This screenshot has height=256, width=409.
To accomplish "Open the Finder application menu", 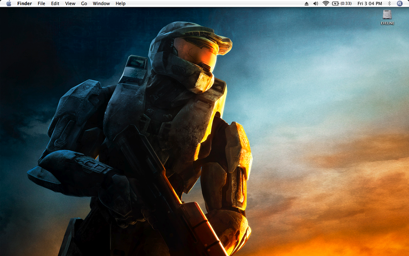I will pos(24,3).
